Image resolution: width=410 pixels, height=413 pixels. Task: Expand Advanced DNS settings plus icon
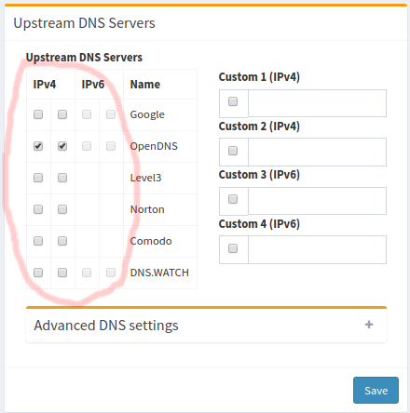(369, 325)
